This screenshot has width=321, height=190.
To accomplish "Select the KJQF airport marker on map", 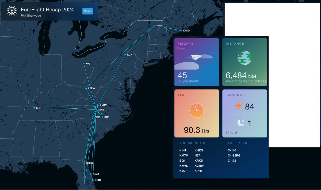I will (x=93, y=117).
